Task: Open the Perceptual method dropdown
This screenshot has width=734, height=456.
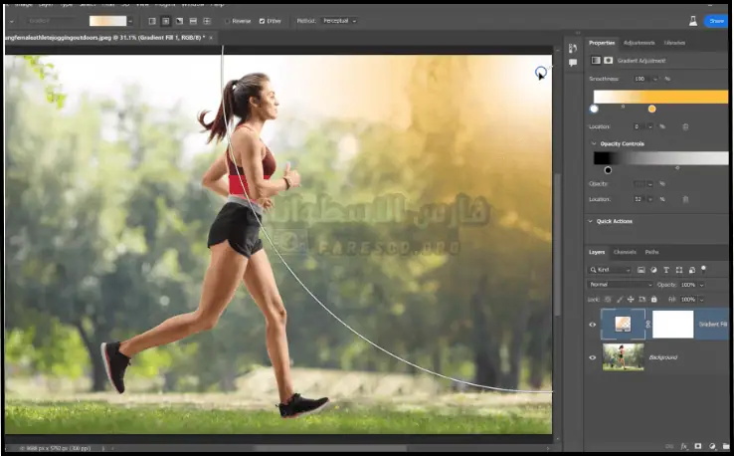Action: tap(337, 20)
